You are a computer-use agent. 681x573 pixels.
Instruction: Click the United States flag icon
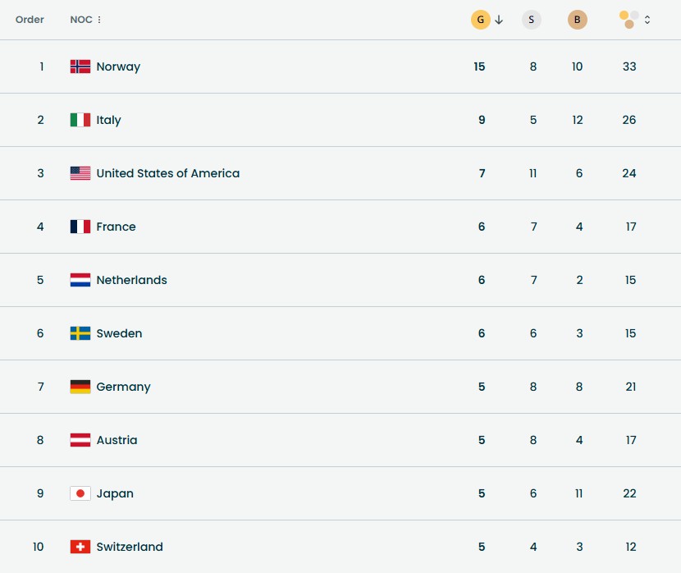(x=80, y=173)
